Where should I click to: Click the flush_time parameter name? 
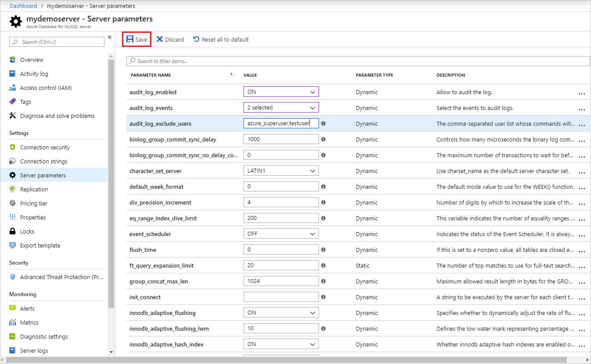(x=143, y=250)
